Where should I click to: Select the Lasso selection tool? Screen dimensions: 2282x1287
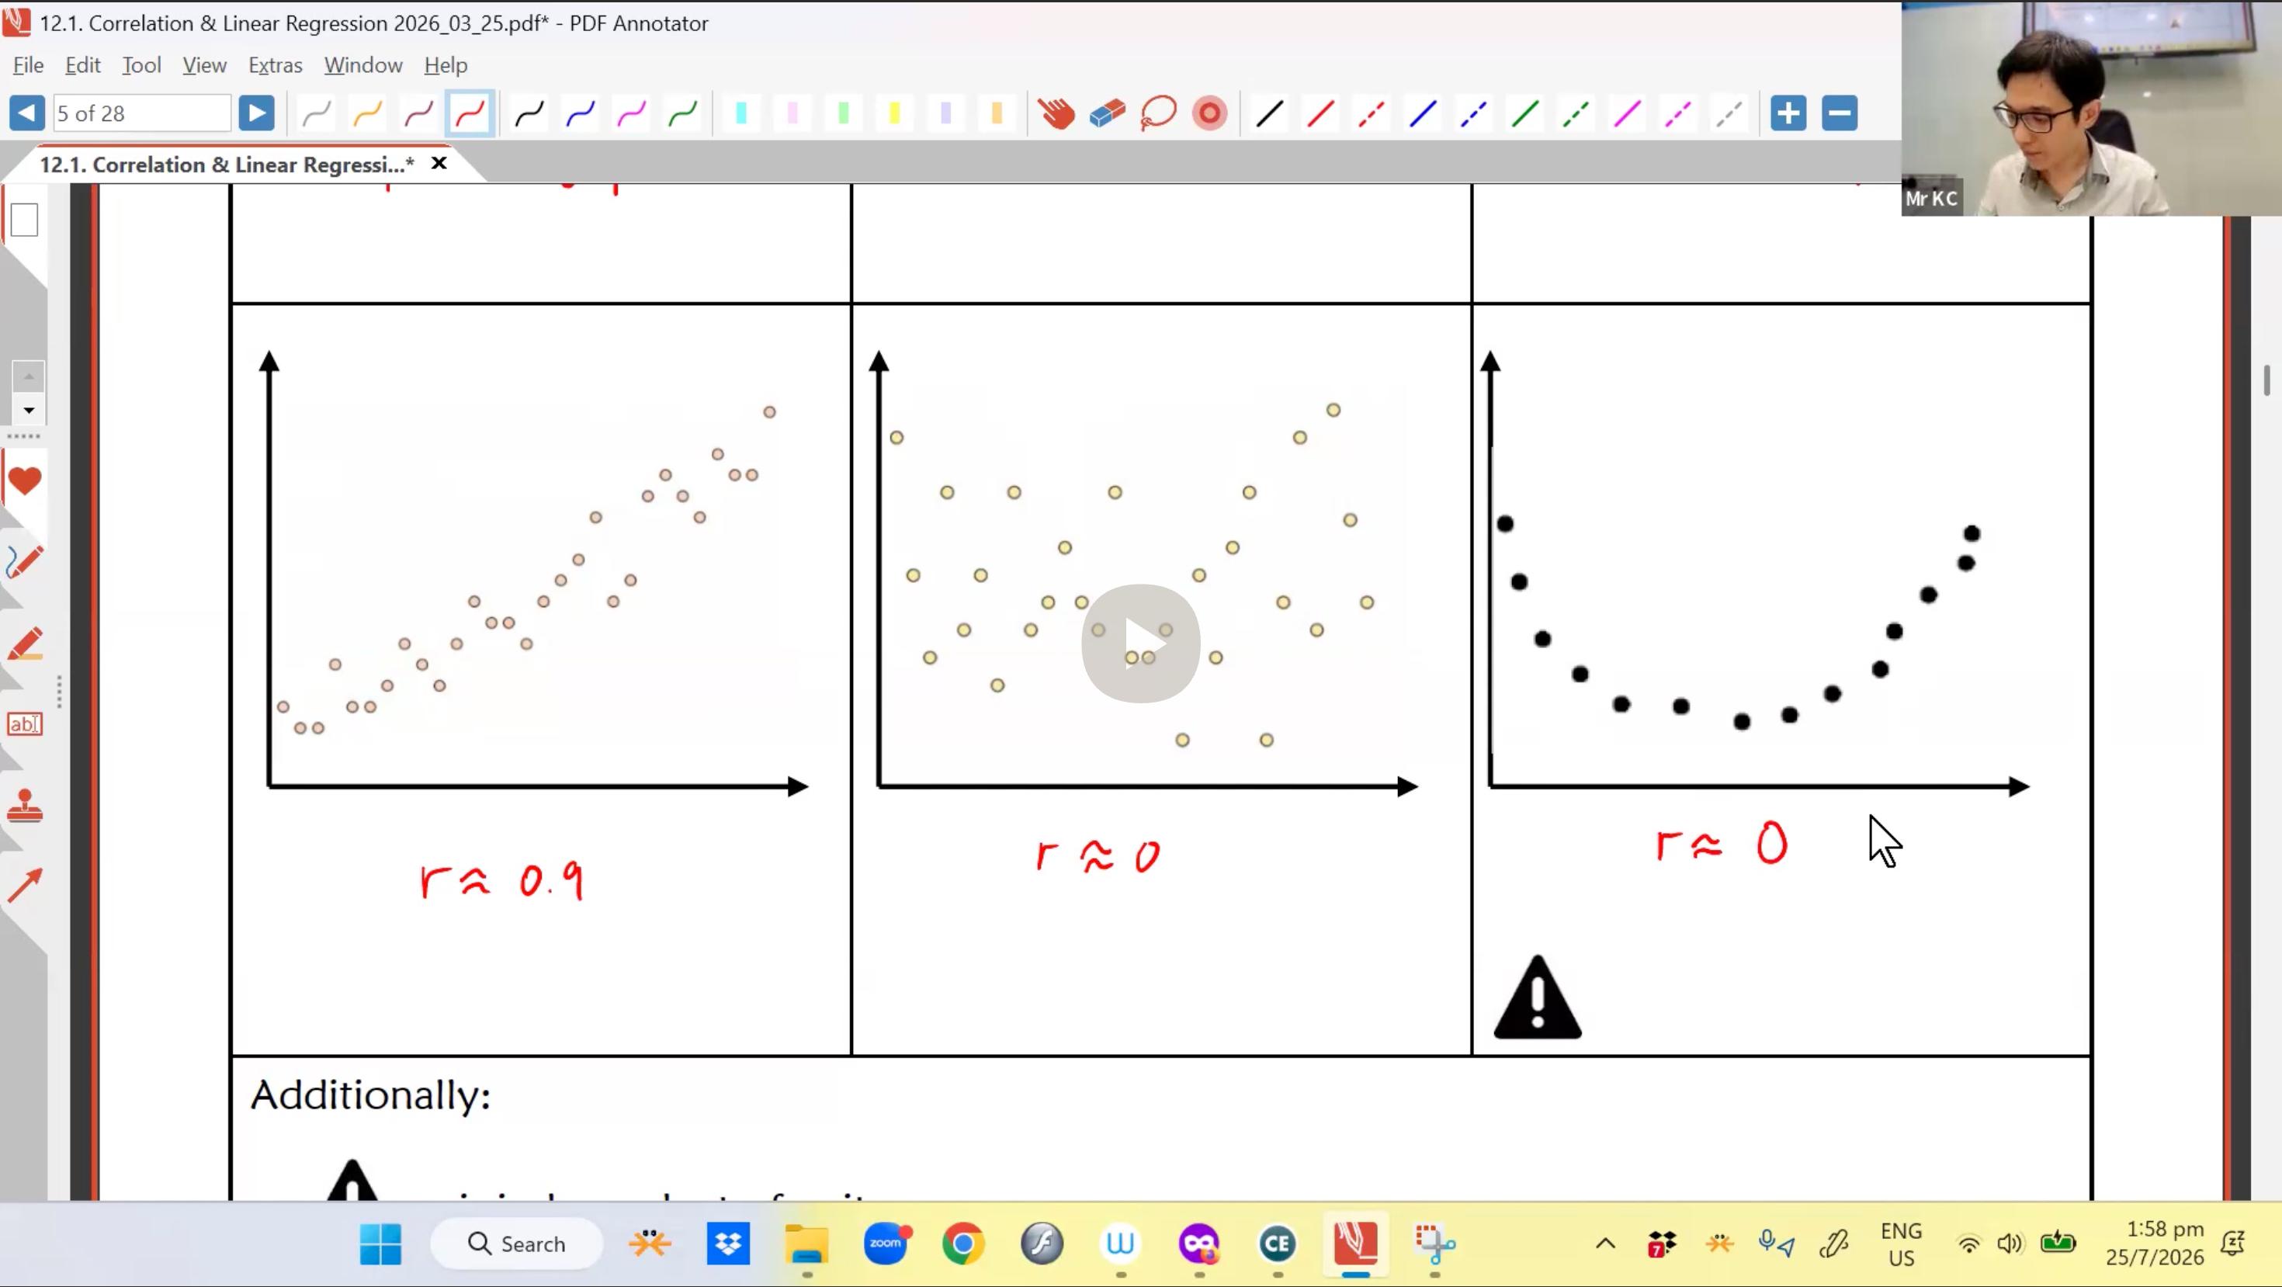click(1158, 113)
